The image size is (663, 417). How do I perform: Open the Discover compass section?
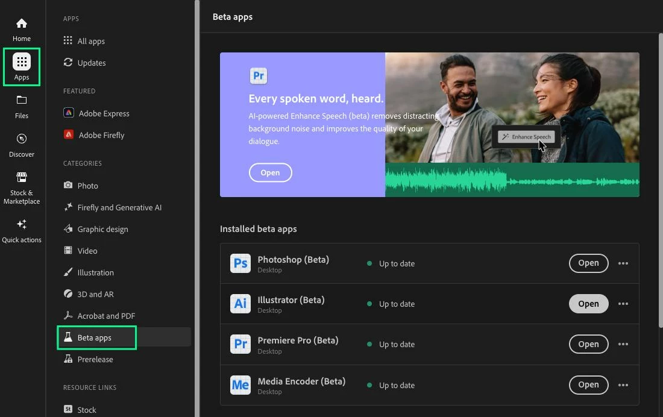22,145
